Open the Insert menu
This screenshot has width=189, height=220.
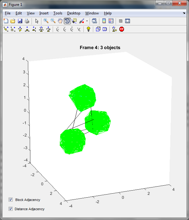tap(44, 13)
